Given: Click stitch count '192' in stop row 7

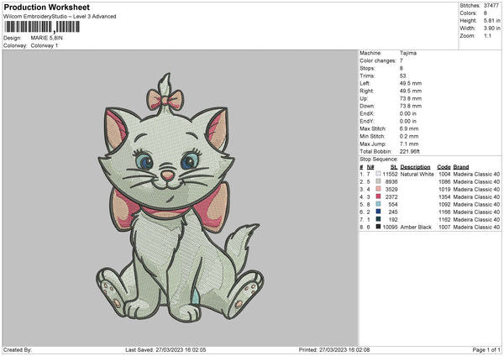Looking at the screenshot, I should pos(393,219).
